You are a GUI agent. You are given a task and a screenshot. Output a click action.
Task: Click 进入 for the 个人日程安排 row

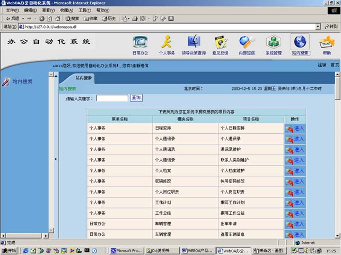coord(295,128)
